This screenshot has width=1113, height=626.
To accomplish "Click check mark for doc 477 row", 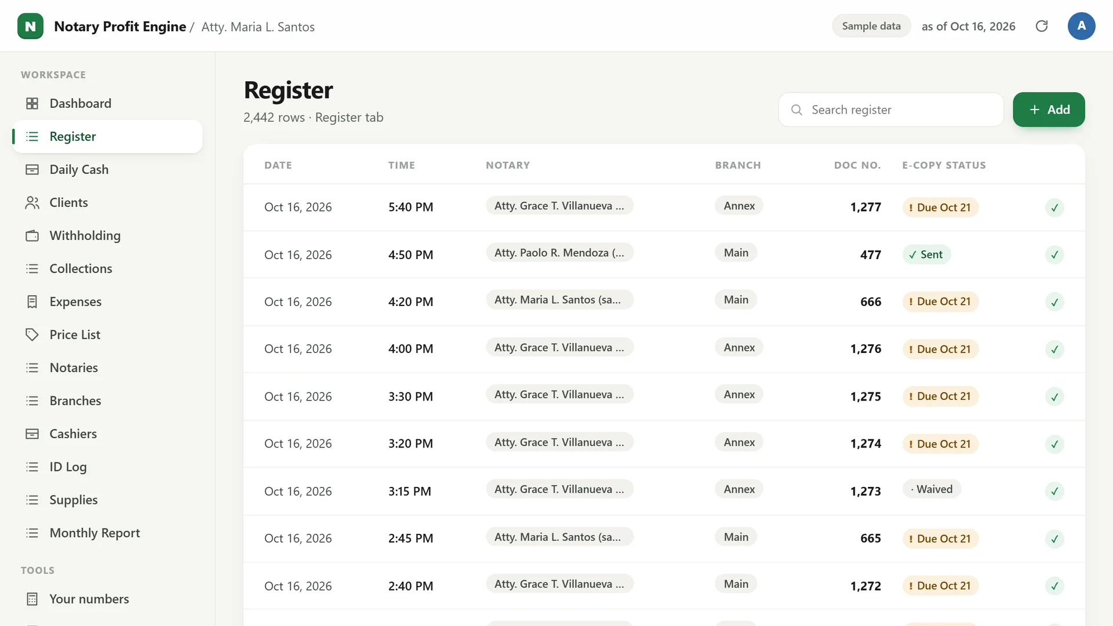I will [1054, 254].
